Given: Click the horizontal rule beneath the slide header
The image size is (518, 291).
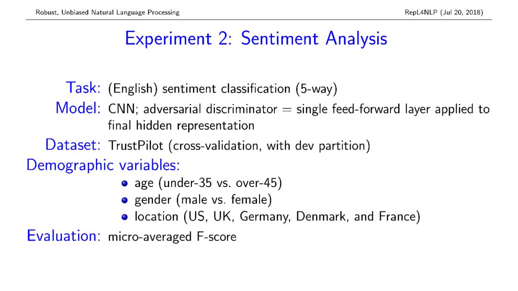Looking at the screenshot, I should 259,20.
